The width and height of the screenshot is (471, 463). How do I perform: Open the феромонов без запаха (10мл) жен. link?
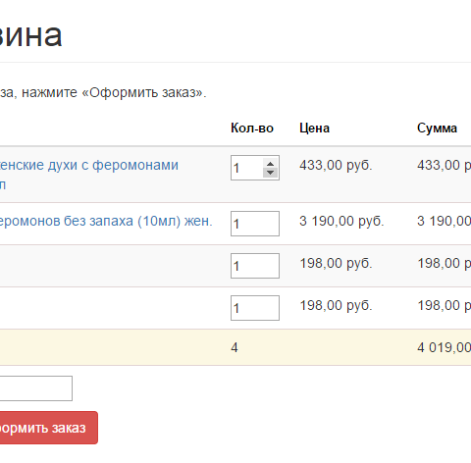click(106, 222)
